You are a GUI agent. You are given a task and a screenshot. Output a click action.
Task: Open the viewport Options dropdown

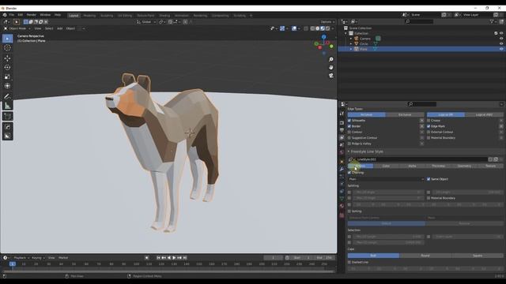327,22
